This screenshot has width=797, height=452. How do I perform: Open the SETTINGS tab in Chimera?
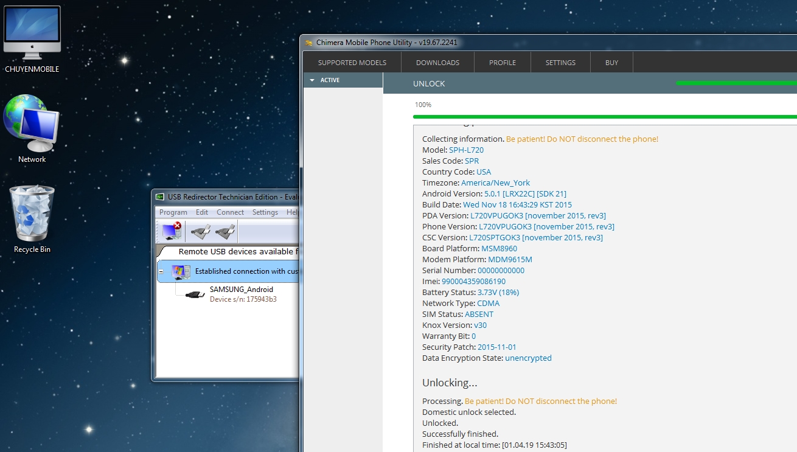pyautogui.click(x=560, y=63)
